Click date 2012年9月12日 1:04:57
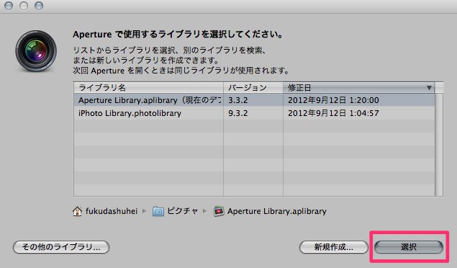The height and width of the screenshot is (268, 457). pyautogui.click(x=333, y=113)
